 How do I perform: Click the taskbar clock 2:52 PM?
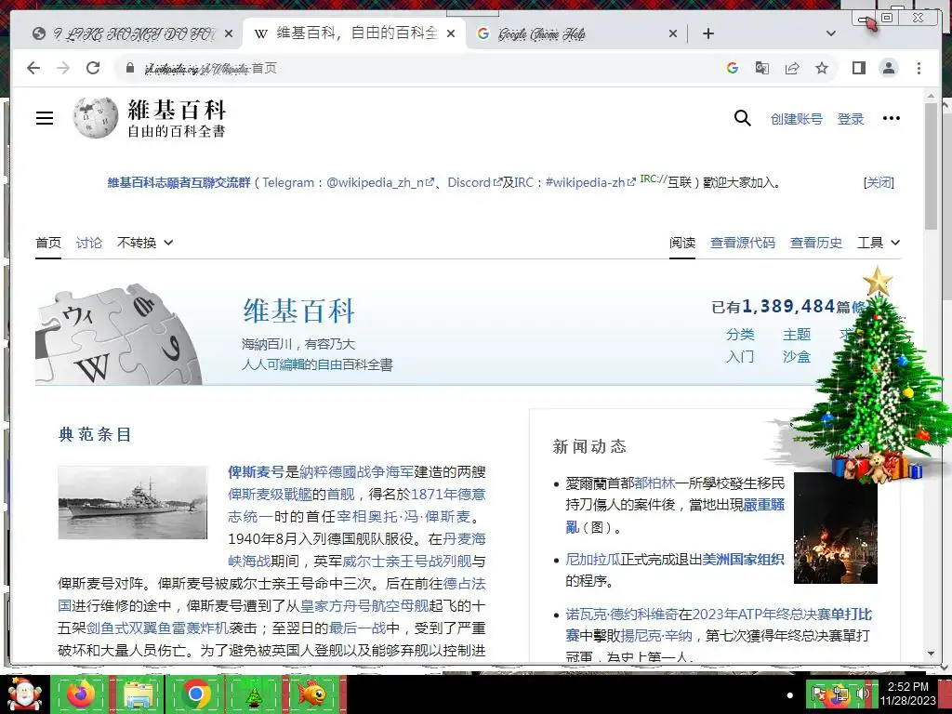907,687
